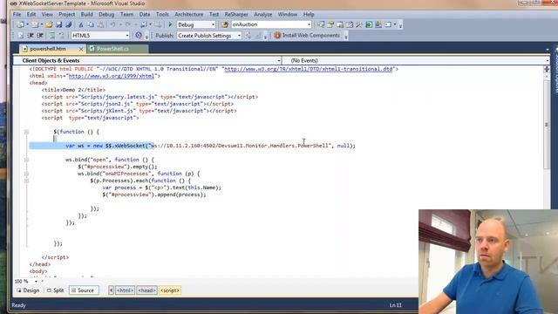Click the Redo arrow icon
The image size is (558, 314).
pos(128,24)
